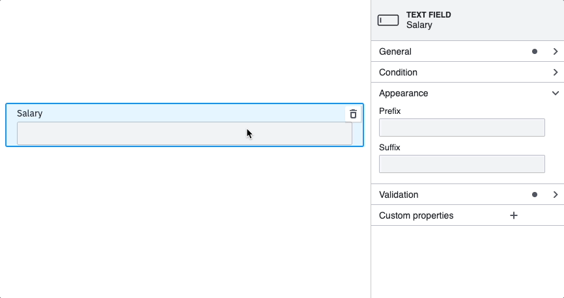The height and width of the screenshot is (298, 564).
Task: Open the General group header
Action: tap(395, 51)
